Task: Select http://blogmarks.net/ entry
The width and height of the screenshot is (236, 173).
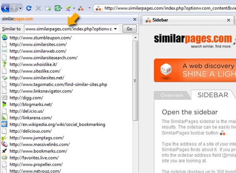Action: click(31, 104)
